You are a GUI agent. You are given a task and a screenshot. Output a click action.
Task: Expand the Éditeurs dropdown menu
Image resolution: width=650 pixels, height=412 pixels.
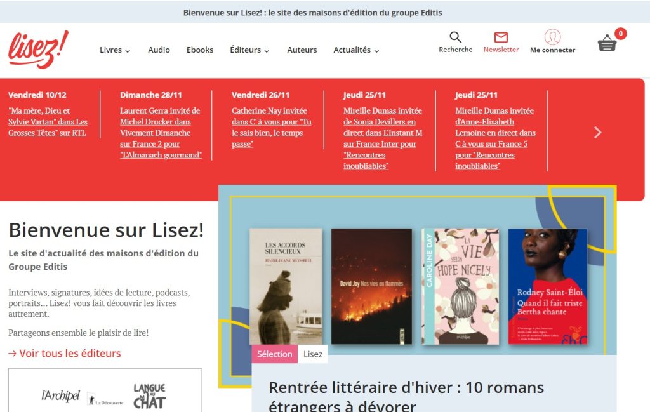point(249,50)
